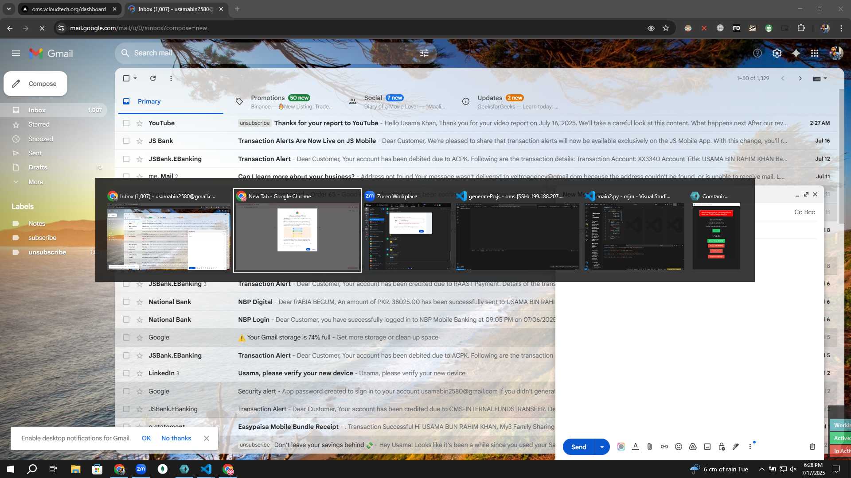Image resolution: width=851 pixels, height=478 pixels.
Task: Select the YouTube email checkbox
Action: pyautogui.click(x=126, y=123)
